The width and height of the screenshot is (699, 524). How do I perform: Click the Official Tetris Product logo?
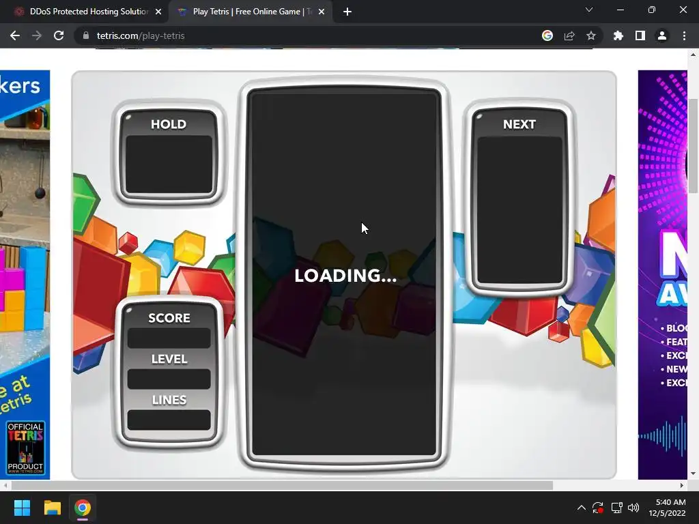(25, 448)
